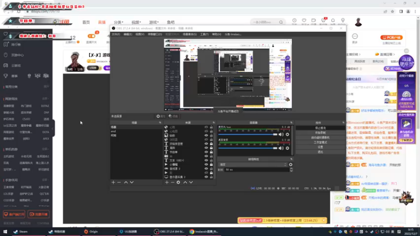The image size is (420, 236).
Task: Toggle visibility of 11 source
Action: click(206, 156)
